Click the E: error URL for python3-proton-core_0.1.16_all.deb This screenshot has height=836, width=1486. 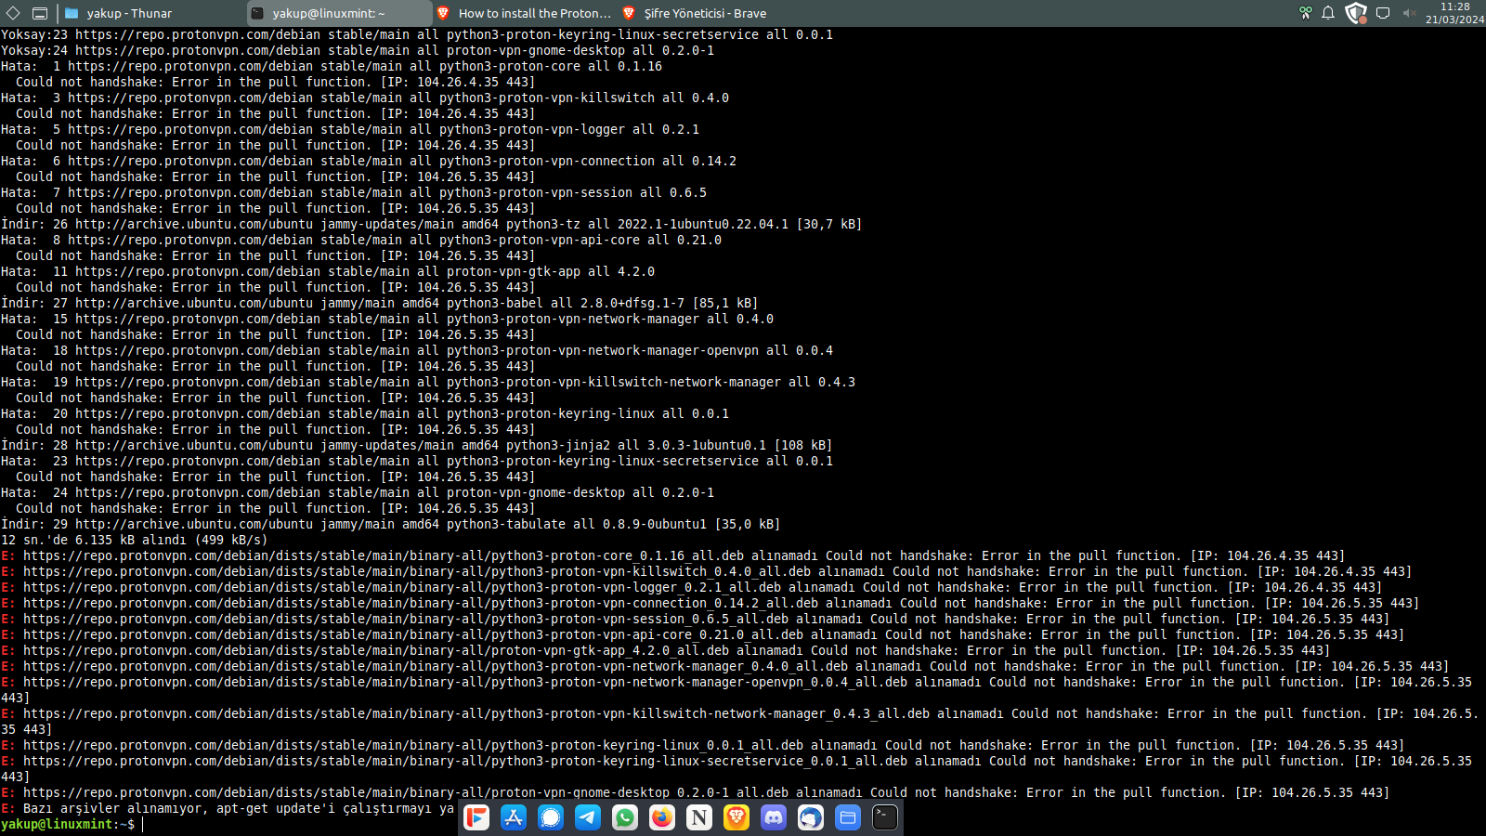384,555
